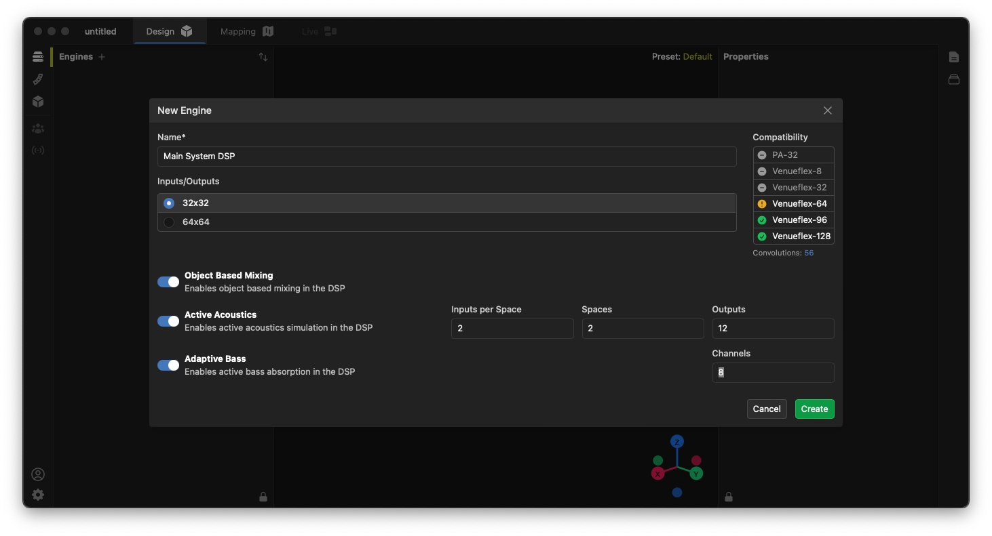
Task: Click lock icon in Engines panel
Action: (263, 497)
